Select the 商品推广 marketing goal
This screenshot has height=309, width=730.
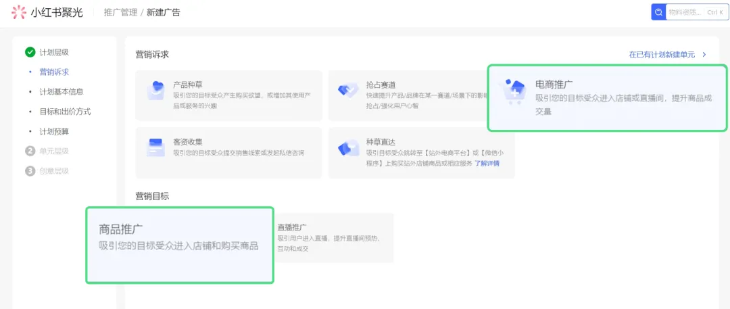[180, 245]
